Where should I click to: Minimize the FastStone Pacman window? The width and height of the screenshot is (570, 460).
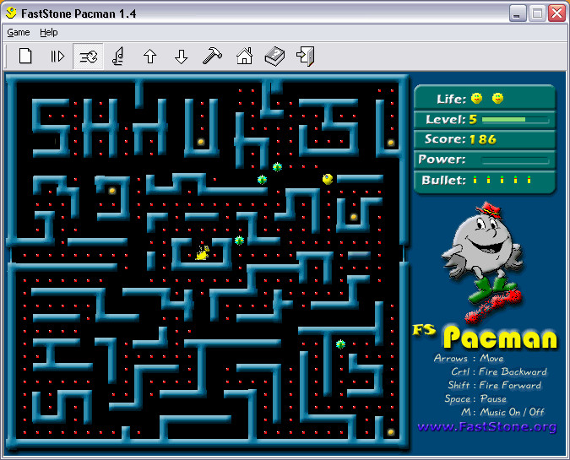point(517,14)
